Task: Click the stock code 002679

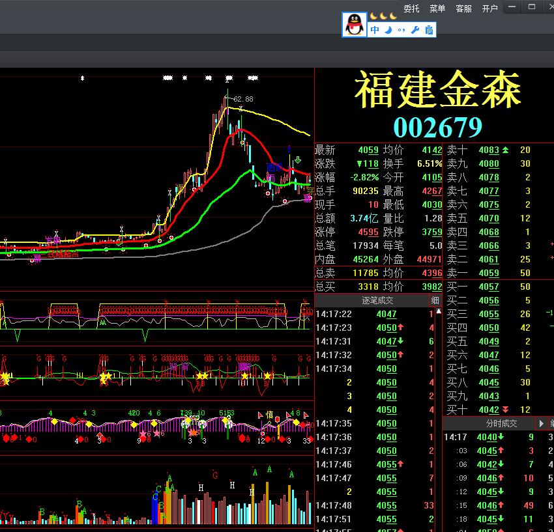Action: (438, 127)
